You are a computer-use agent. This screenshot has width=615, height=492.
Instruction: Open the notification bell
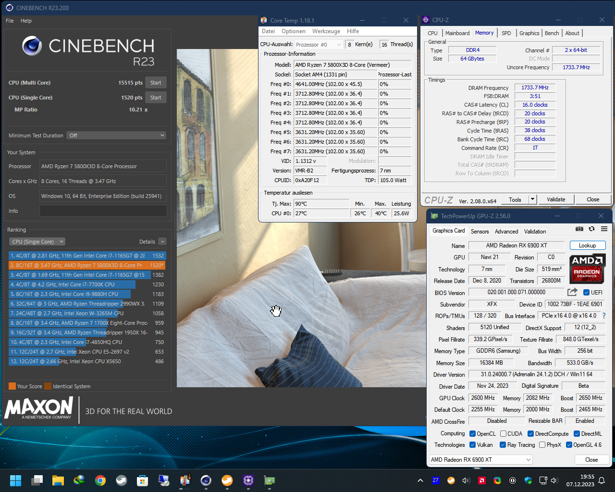click(602, 480)
